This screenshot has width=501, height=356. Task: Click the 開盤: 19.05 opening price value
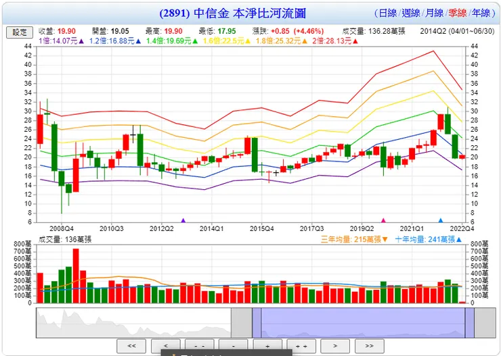pyautogui.click(x=110, y=31)
